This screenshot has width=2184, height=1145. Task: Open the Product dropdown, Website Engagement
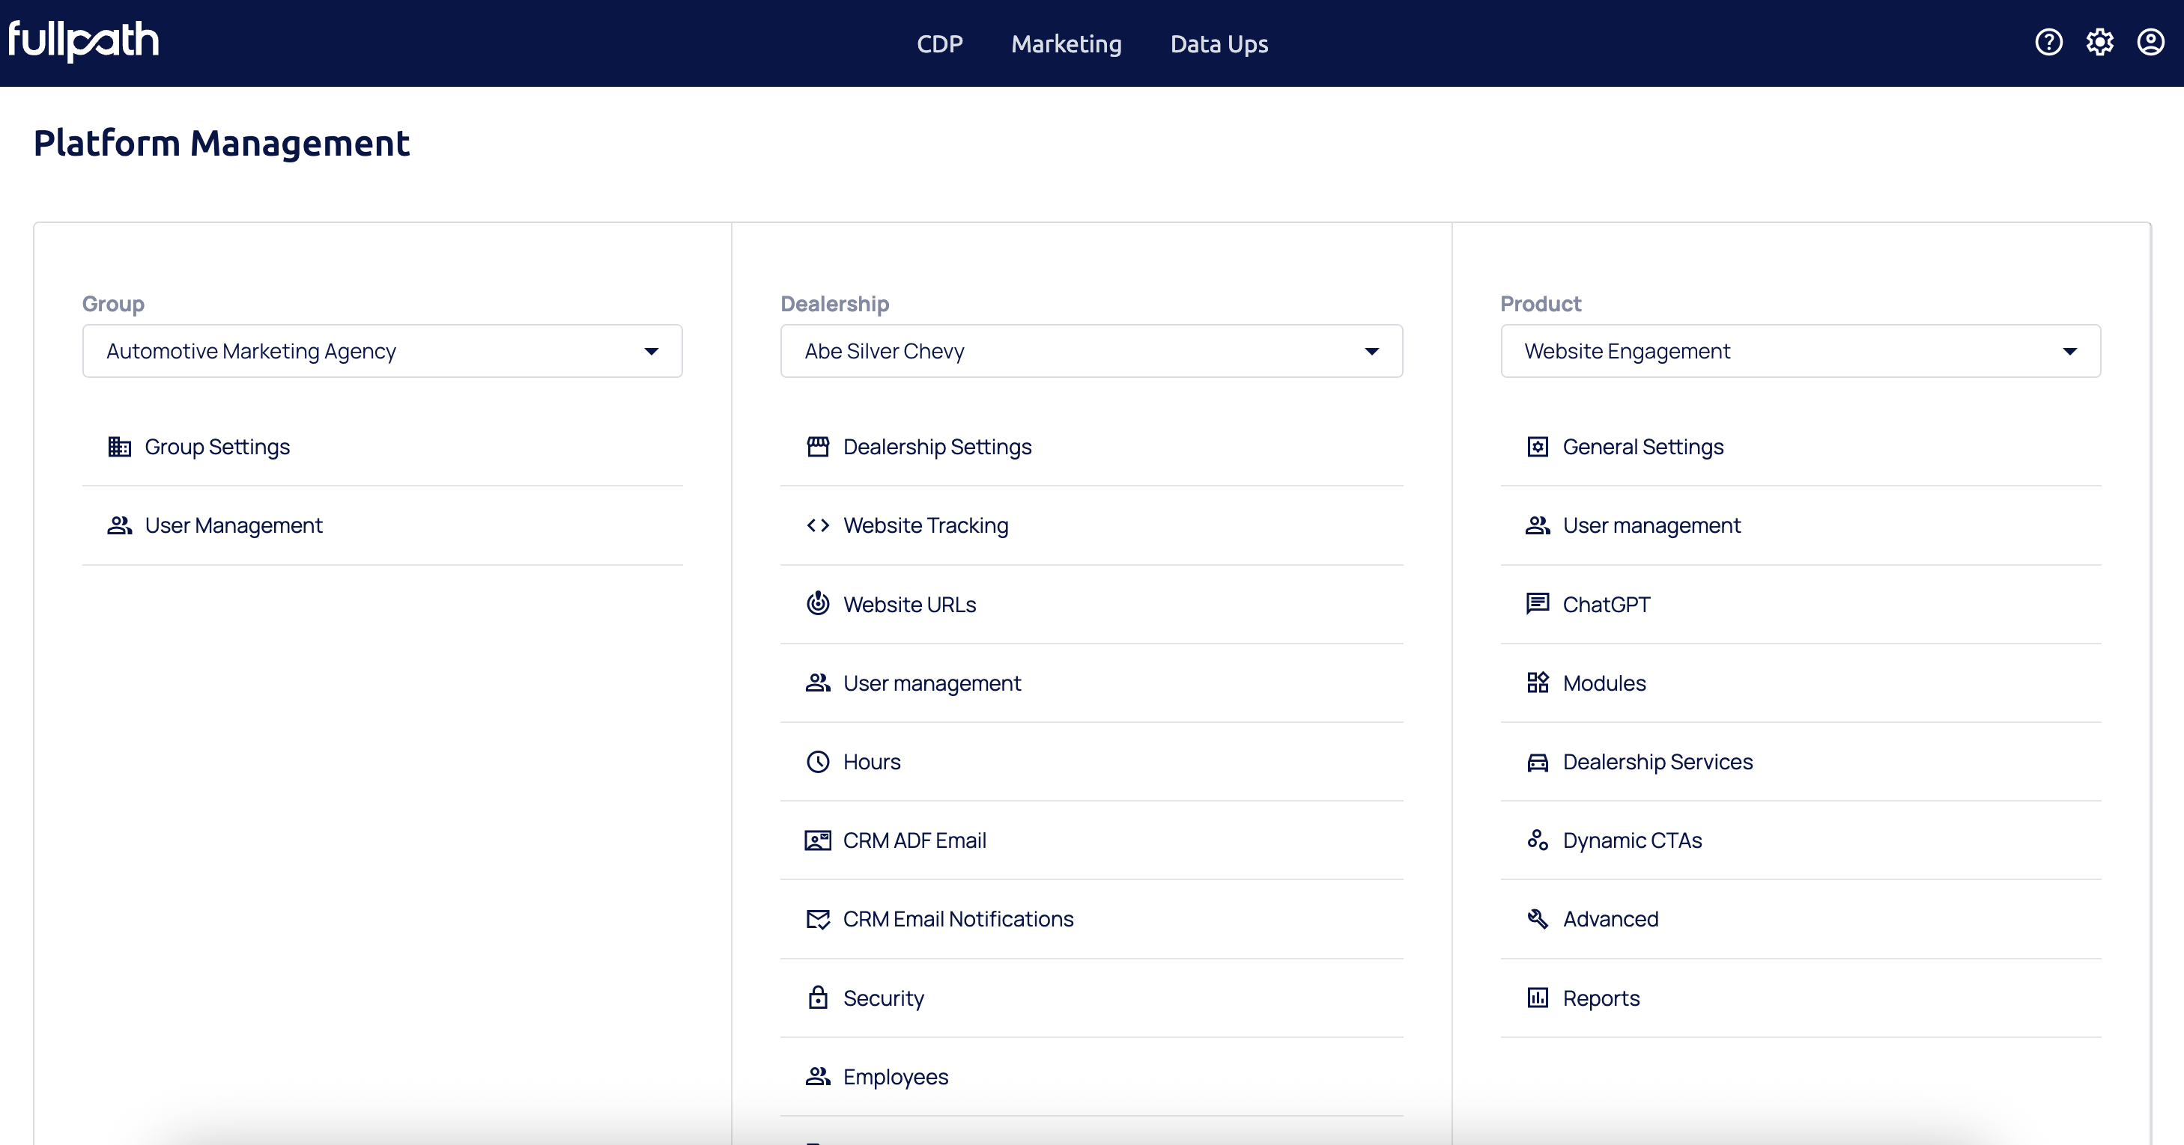pyautogui.click(x=1799, y=351)
